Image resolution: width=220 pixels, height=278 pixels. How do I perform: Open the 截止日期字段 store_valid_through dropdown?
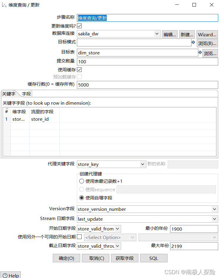(x=117, y=246)
